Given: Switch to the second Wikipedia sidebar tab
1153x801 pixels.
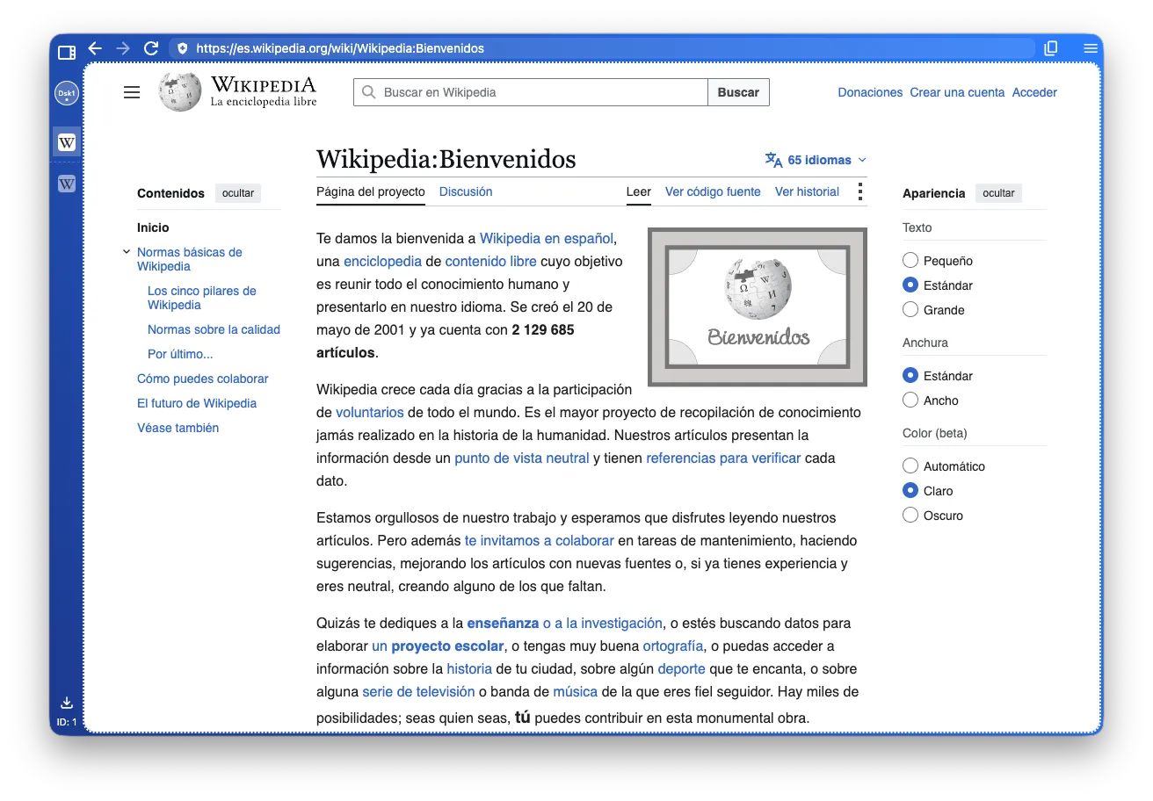Looking at the screenshot, I should [x=67, y=184].
